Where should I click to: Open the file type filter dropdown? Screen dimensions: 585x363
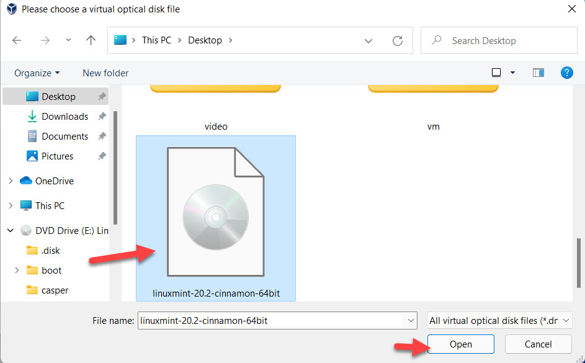(x=499, y=321)
